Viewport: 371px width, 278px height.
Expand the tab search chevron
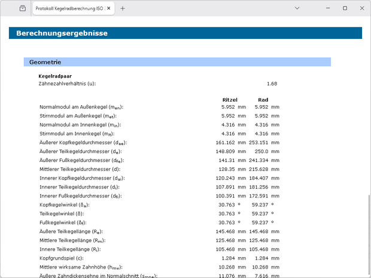(297, 8)
